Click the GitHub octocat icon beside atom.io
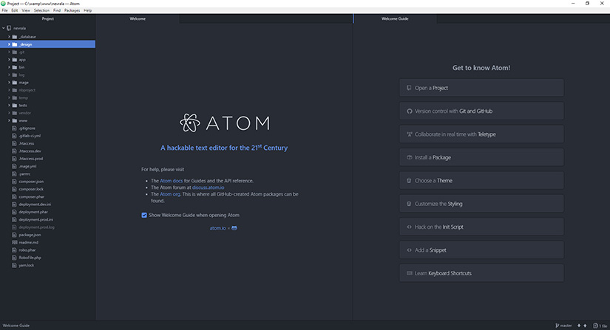Viewport: 610px width, 330px height. click(x=234, y=228)
